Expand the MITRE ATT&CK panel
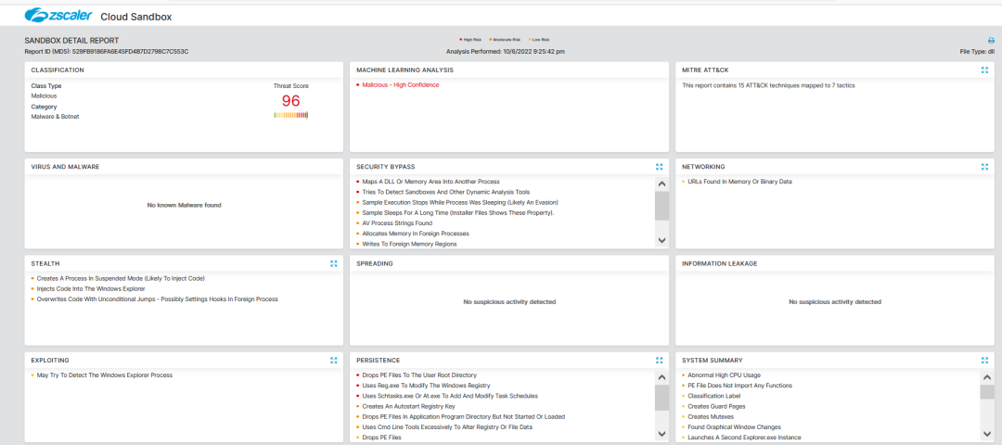Viewport: 1002px width, 445px height. coord(984,70)
